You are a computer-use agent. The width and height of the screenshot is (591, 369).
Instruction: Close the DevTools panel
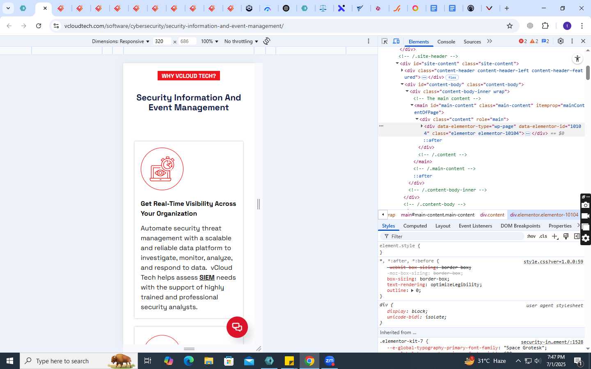[x=583, y=41]
